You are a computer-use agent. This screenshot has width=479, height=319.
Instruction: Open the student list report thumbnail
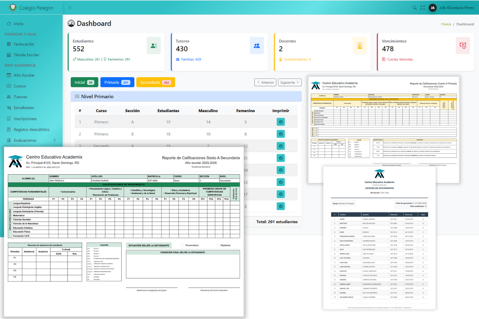coord(379,237)
